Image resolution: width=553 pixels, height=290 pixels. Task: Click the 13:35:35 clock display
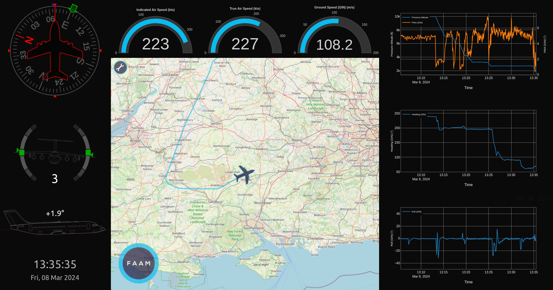[x=55, y=265]
